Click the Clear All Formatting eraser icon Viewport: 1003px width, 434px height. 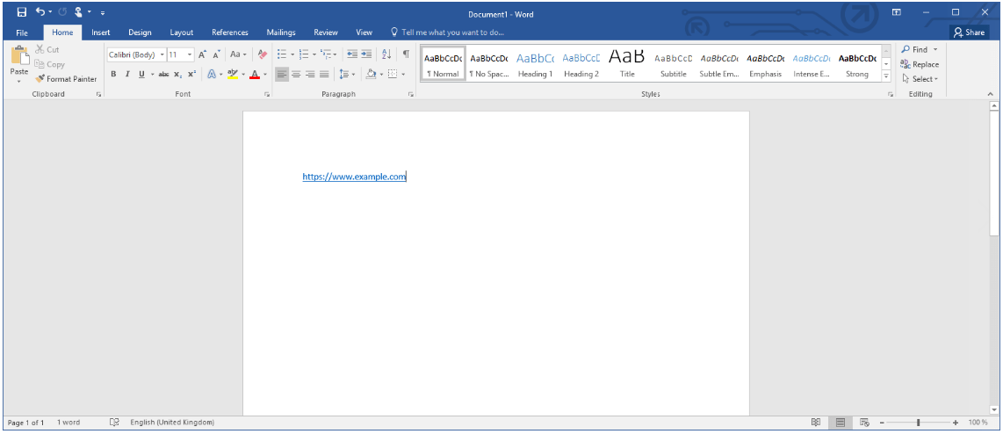tap(262, 54)
